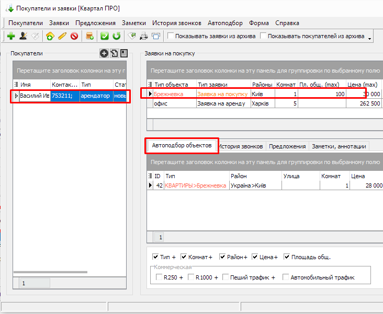Open column chooser in Автоподбор grid header
The width and height of the screenshot is (383, 314).
coord(151,177)
